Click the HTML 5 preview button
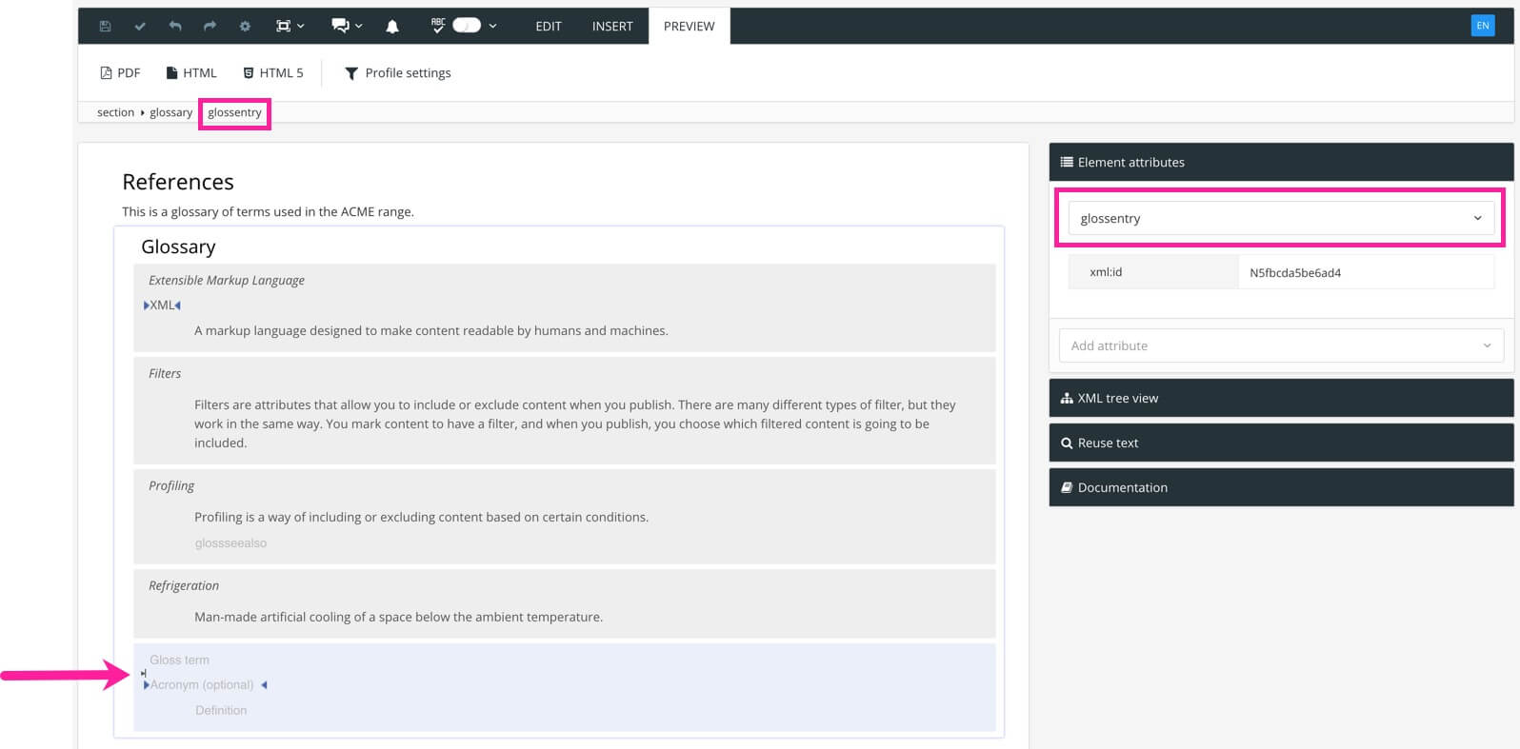Screen dimensions: 1520x749 (272, 73)
